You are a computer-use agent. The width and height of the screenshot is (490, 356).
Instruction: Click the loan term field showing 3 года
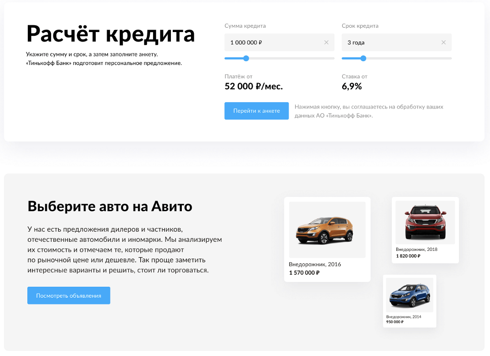coord(397,43)
